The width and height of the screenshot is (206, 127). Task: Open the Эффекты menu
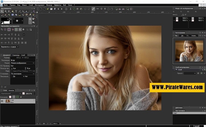coord(58,5)
